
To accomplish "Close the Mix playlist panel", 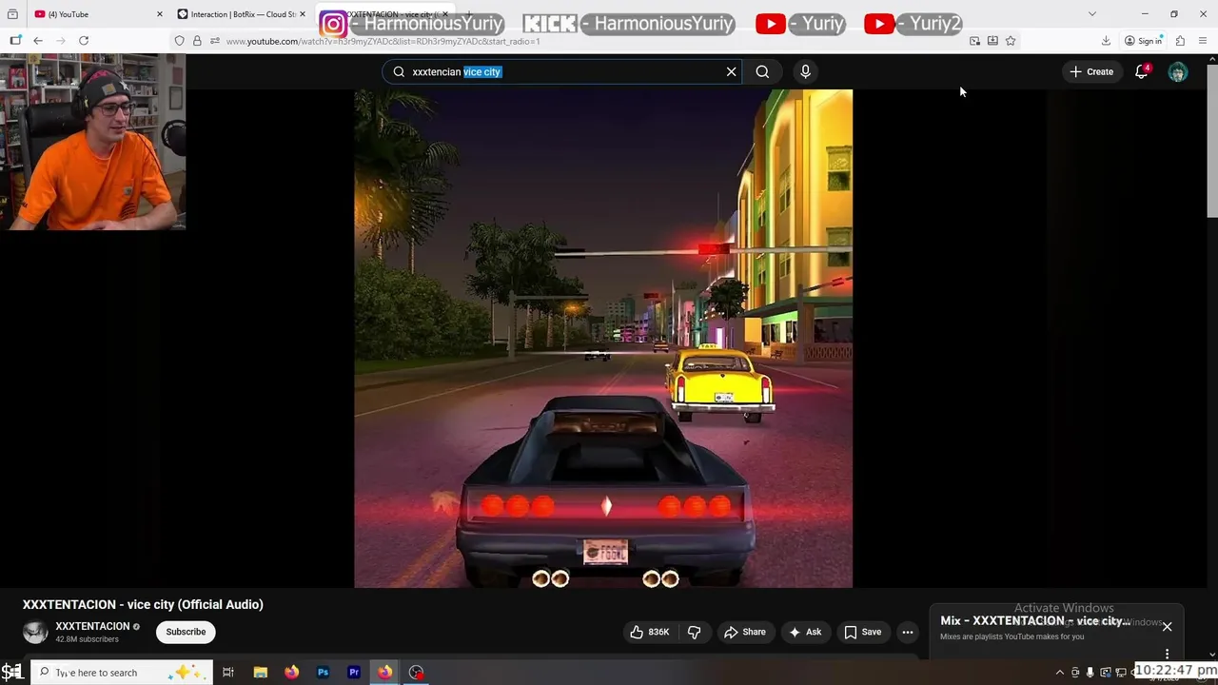I will click(1167, 626).
